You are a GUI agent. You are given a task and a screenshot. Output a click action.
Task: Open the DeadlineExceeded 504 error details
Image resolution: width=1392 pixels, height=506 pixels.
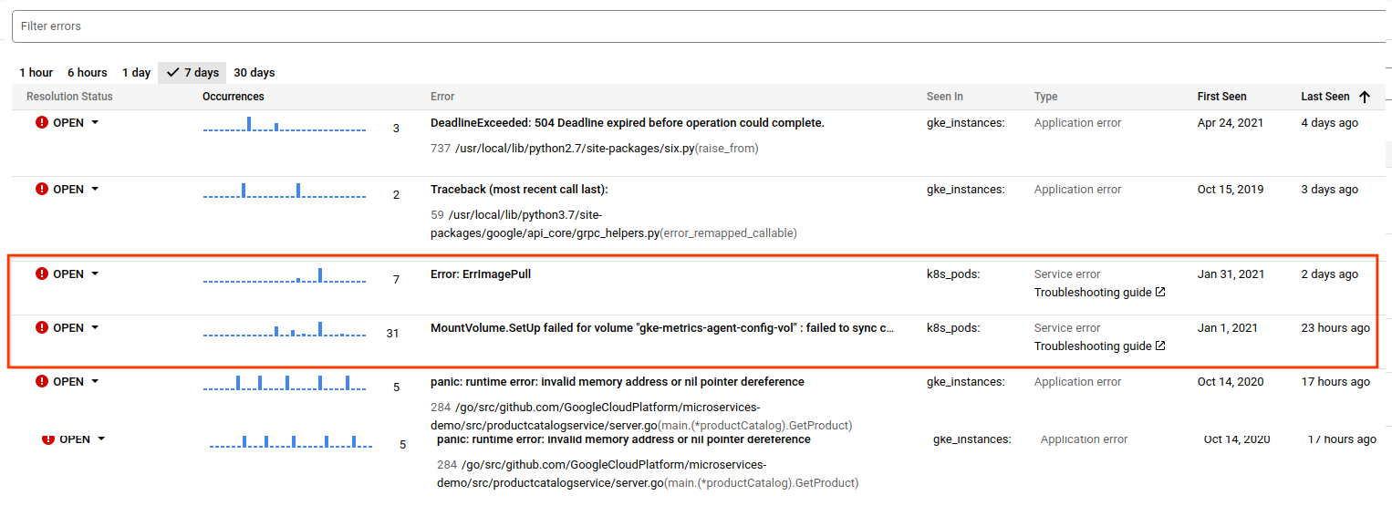click(627, 123)
